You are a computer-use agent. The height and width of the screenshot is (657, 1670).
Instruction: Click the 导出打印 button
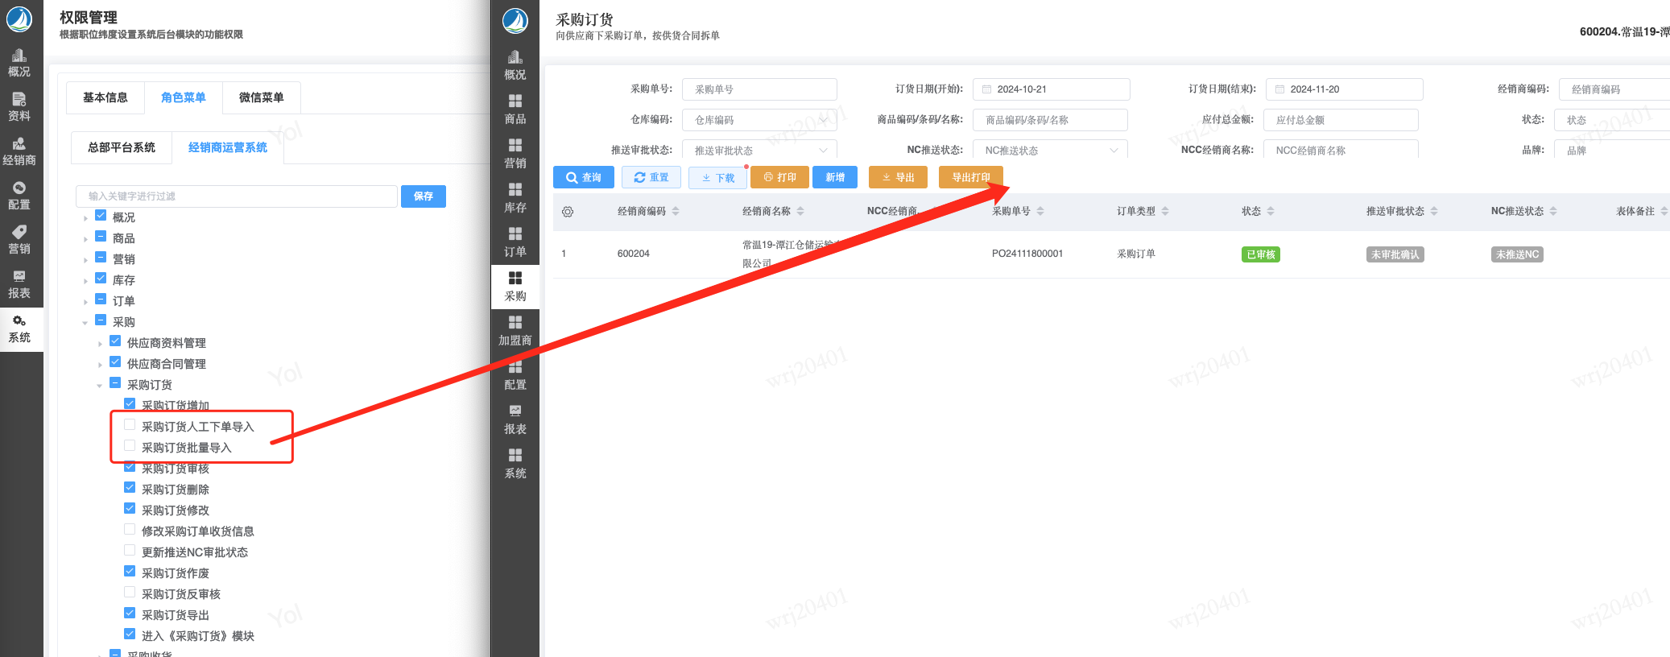(x=971, y=177)
